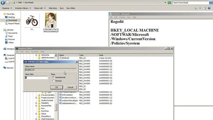Click the change view icon in Explorer toolbar
The height and width of the screenshot is (120, 213).
point(196,8)
